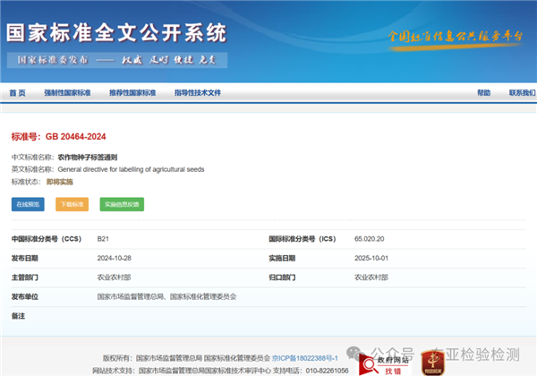
Task: Open the 强制性国家标准 navigation tab
Action: pyautogui.click(x=67, y=93)
